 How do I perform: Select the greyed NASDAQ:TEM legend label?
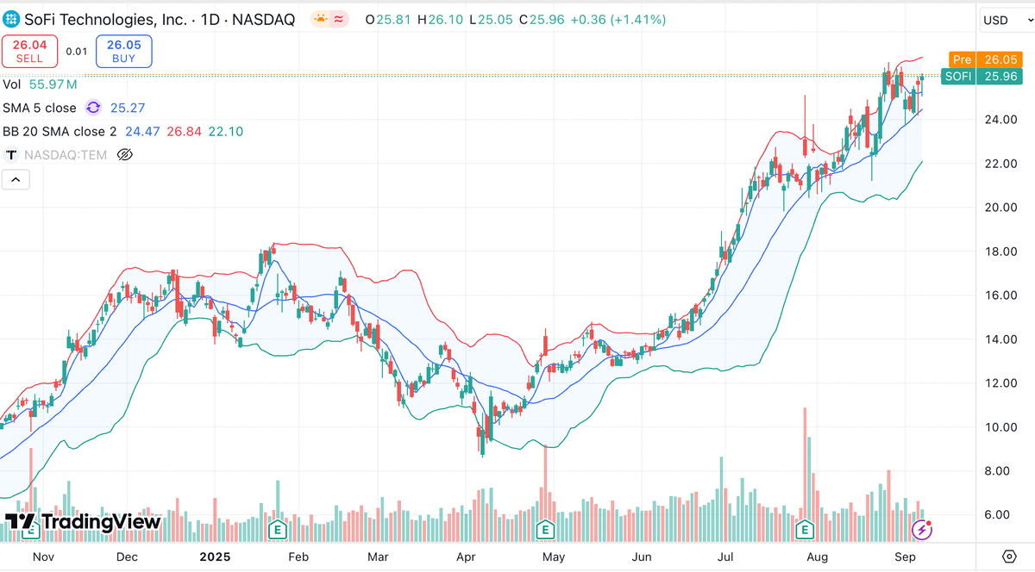pos(67,155)
